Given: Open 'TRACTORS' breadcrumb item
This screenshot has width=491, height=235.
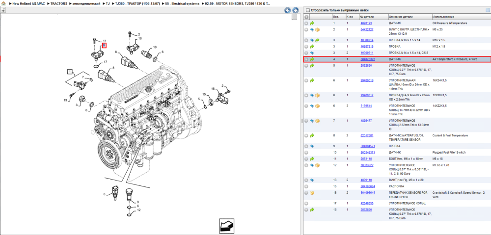Looking at the screenshot, I should tap(58, 4).
